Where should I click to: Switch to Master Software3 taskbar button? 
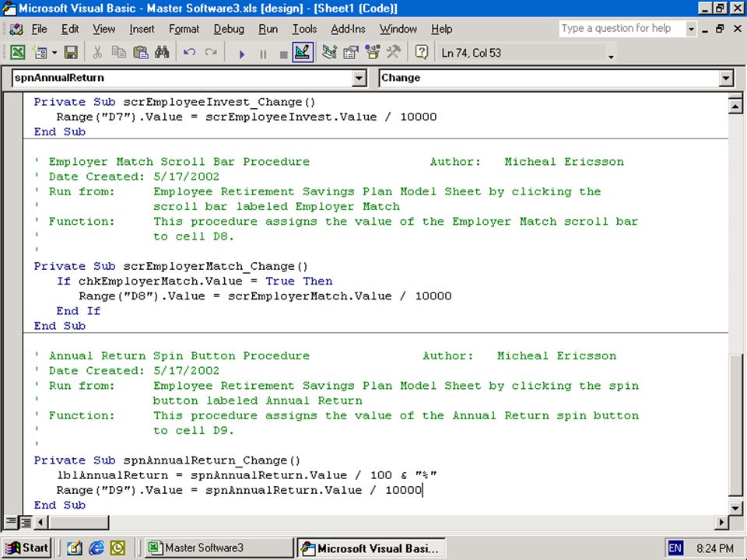pyautogui.click(x=219, y=548)
